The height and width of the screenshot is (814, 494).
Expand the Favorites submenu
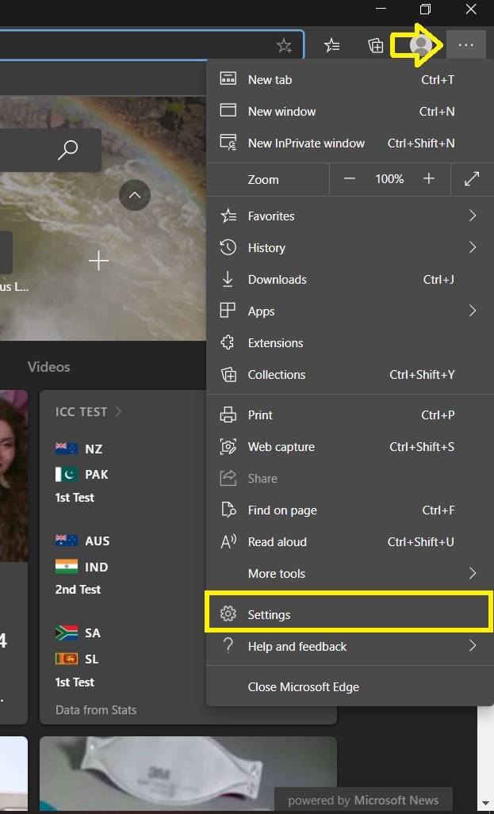(x=349, y=216)
